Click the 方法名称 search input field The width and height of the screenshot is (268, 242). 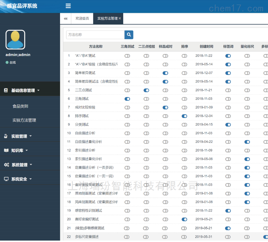(x=95, y=35)
